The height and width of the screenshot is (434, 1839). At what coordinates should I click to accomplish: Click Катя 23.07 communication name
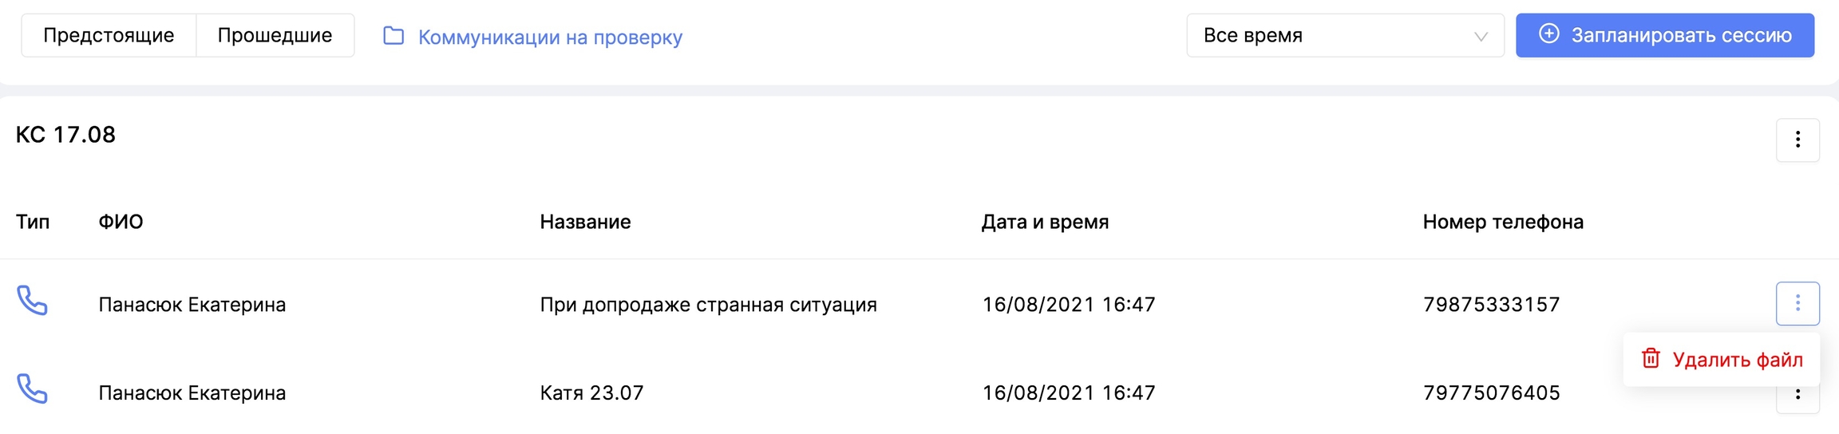[x=591, y=393]
